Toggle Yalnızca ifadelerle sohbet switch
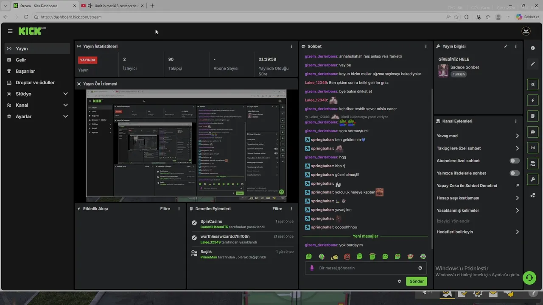The height and width of the screenshot is (305, 543). [515, 173]
